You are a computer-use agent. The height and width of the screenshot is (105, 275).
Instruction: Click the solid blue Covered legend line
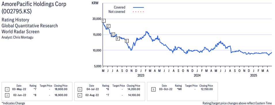(x=139, y=7)
